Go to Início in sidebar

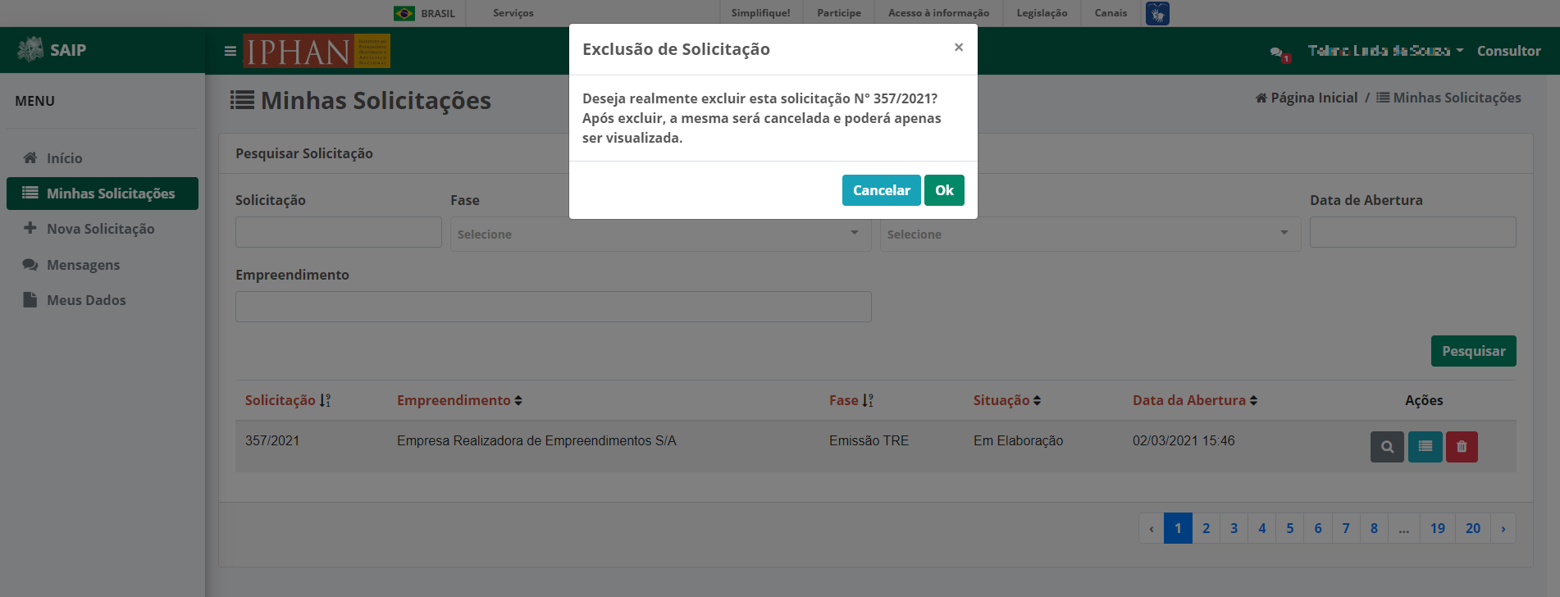pos(103,158)
